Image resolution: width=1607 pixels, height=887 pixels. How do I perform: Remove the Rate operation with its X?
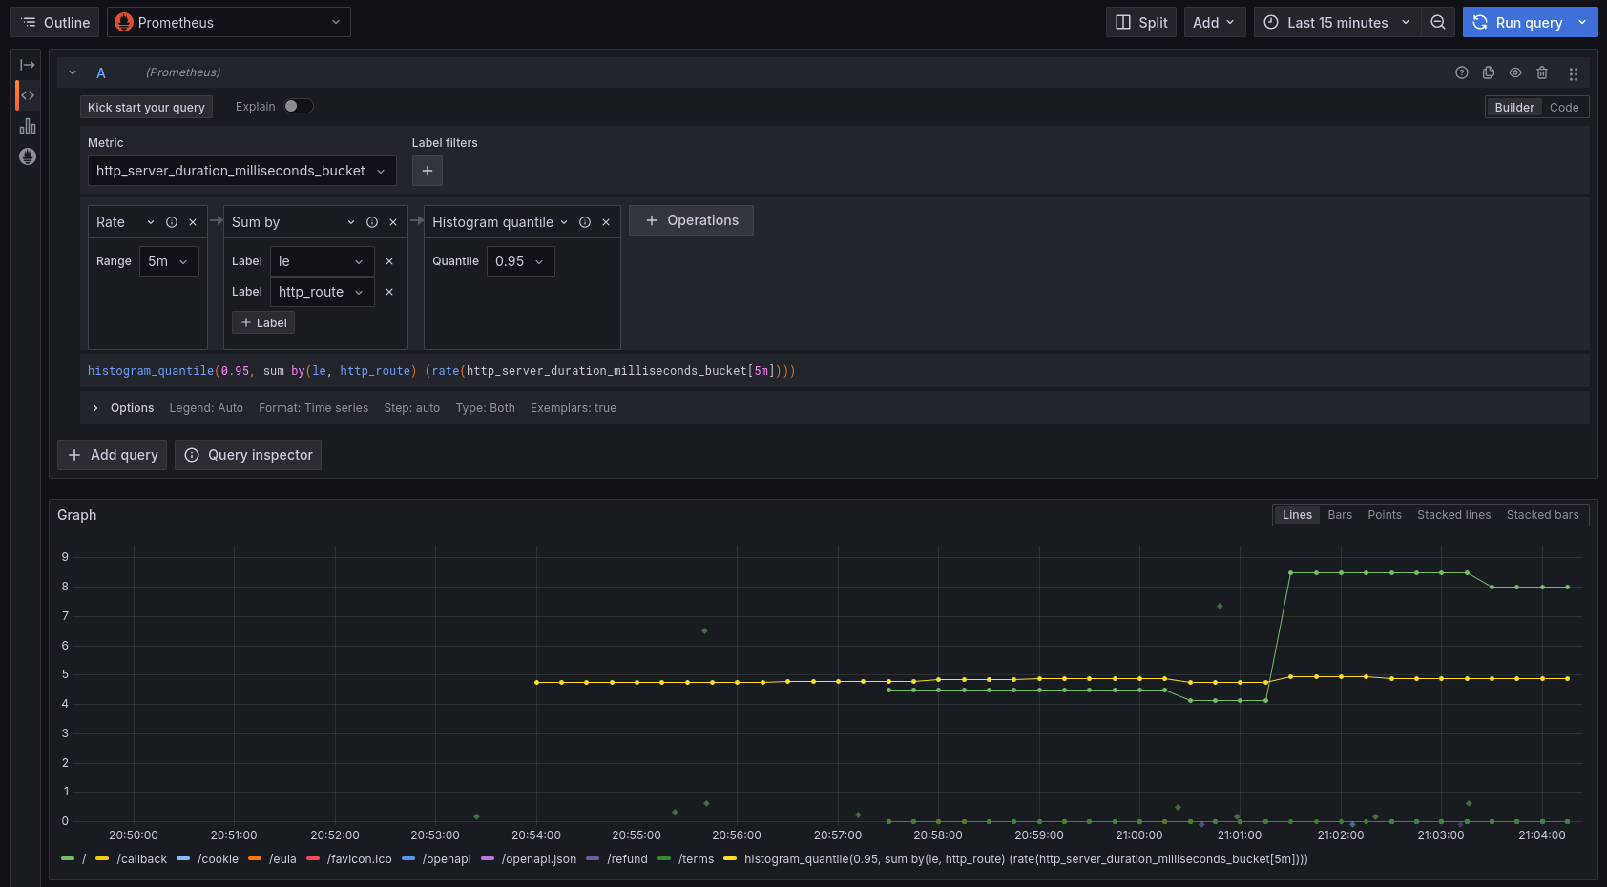coord(193,222)
